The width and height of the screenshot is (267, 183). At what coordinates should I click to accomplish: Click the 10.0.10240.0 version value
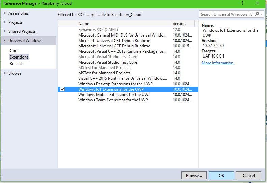coord(213,46)
